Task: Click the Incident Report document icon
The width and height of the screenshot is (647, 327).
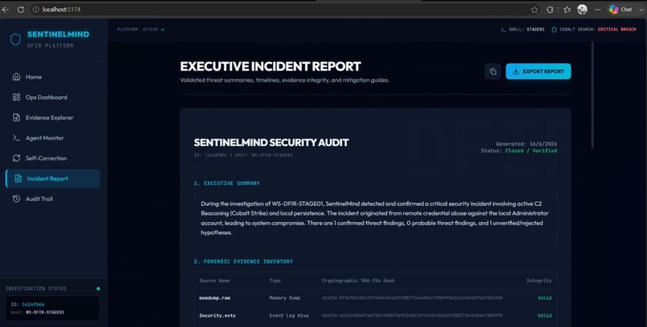Action: pos(18,178)
